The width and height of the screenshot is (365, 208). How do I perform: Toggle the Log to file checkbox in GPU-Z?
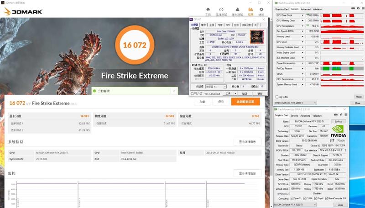click(x=277, y=97)
